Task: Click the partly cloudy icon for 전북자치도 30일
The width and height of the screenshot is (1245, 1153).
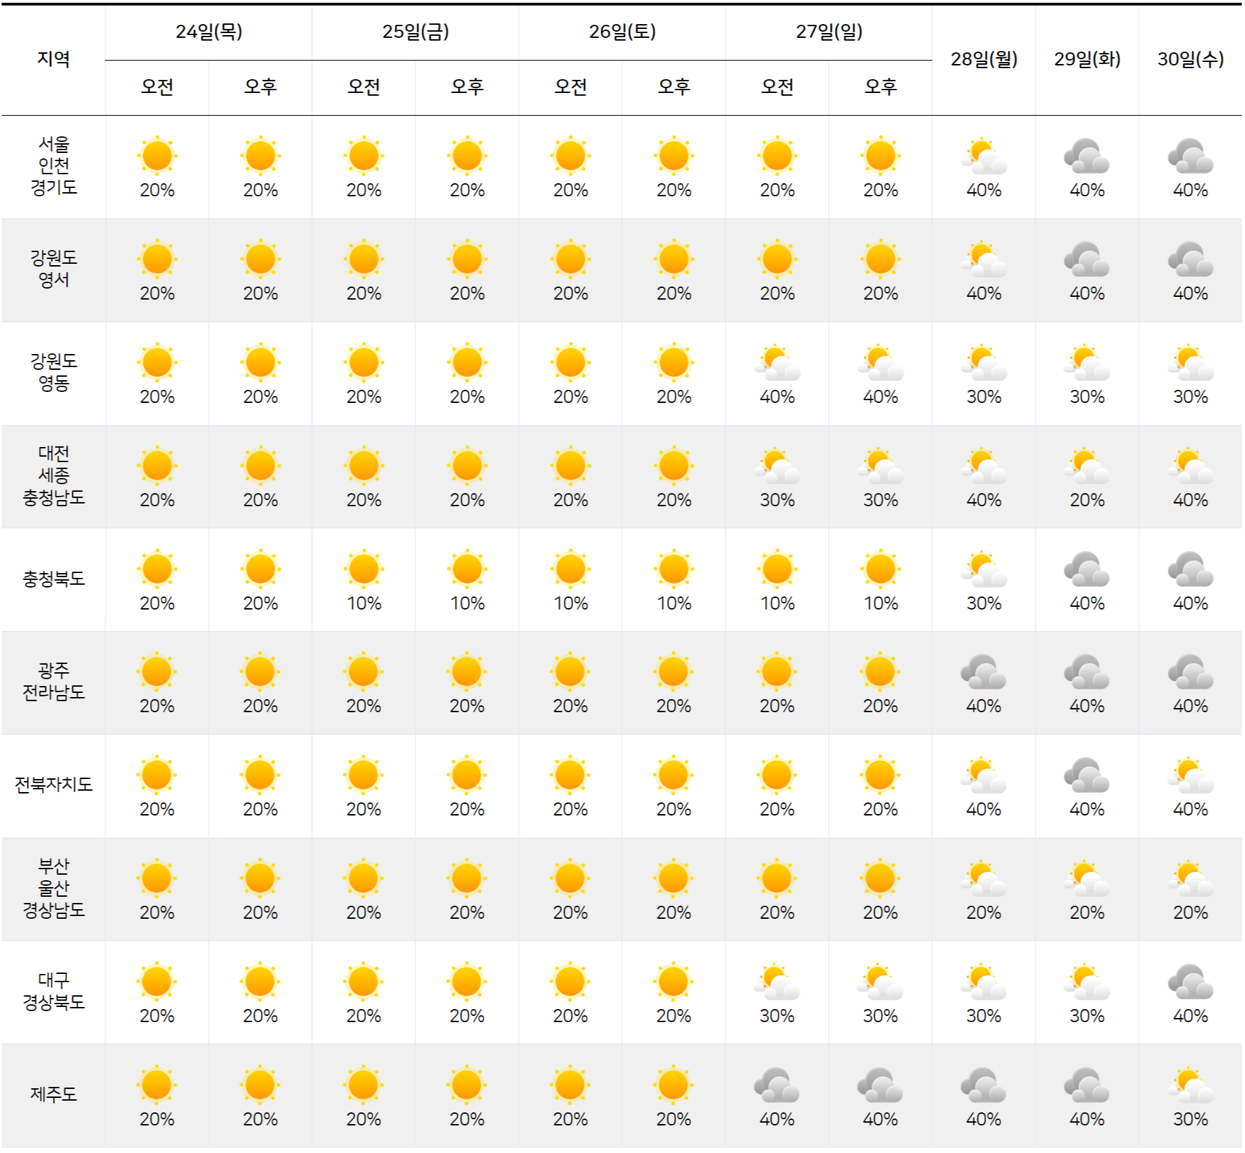Action: [x=1191, y=776]
